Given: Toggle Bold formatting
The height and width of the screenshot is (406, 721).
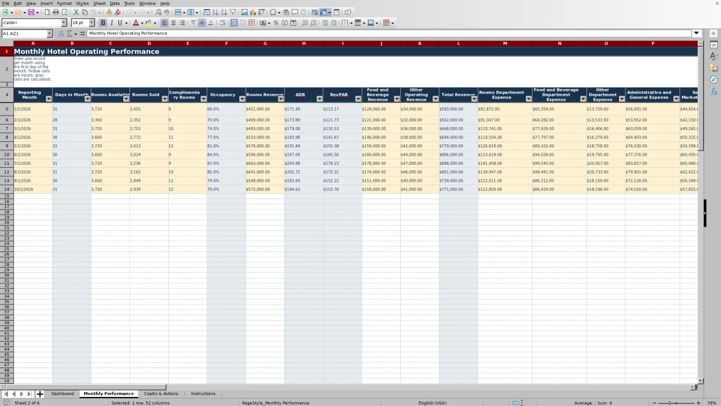Looking at the screenshot, I should pos(103,23).
